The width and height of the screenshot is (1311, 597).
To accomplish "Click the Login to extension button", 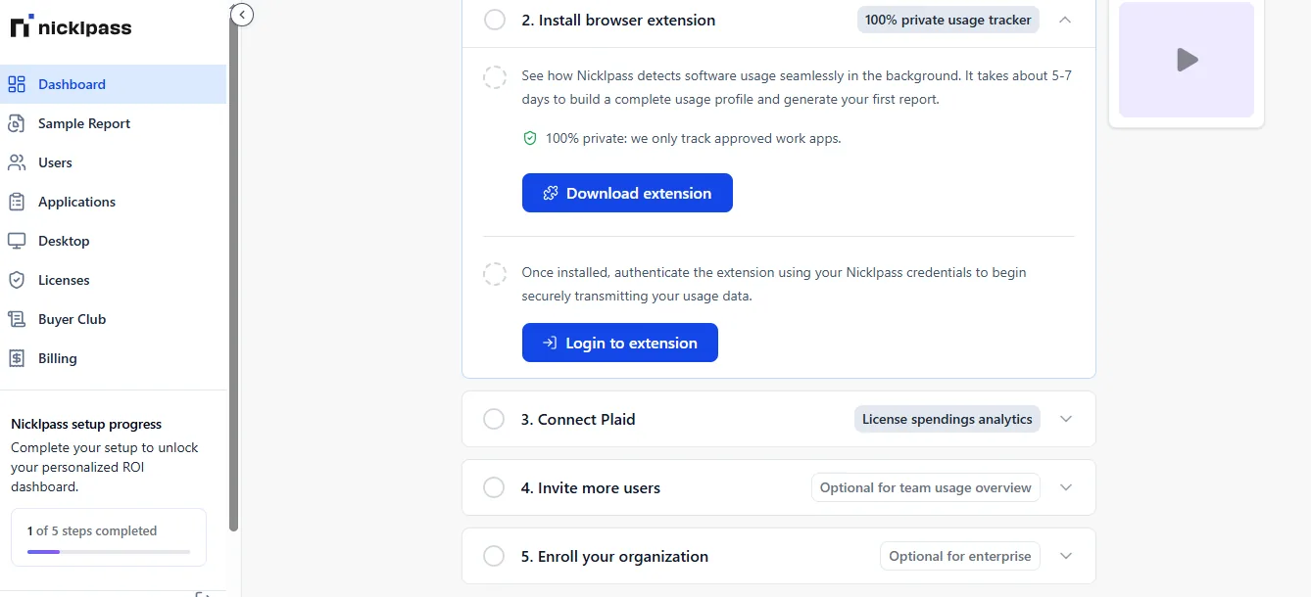I will [x=620, y=343].
